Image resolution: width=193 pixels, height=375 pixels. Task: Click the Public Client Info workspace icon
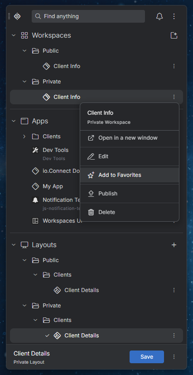coord(46,66)
